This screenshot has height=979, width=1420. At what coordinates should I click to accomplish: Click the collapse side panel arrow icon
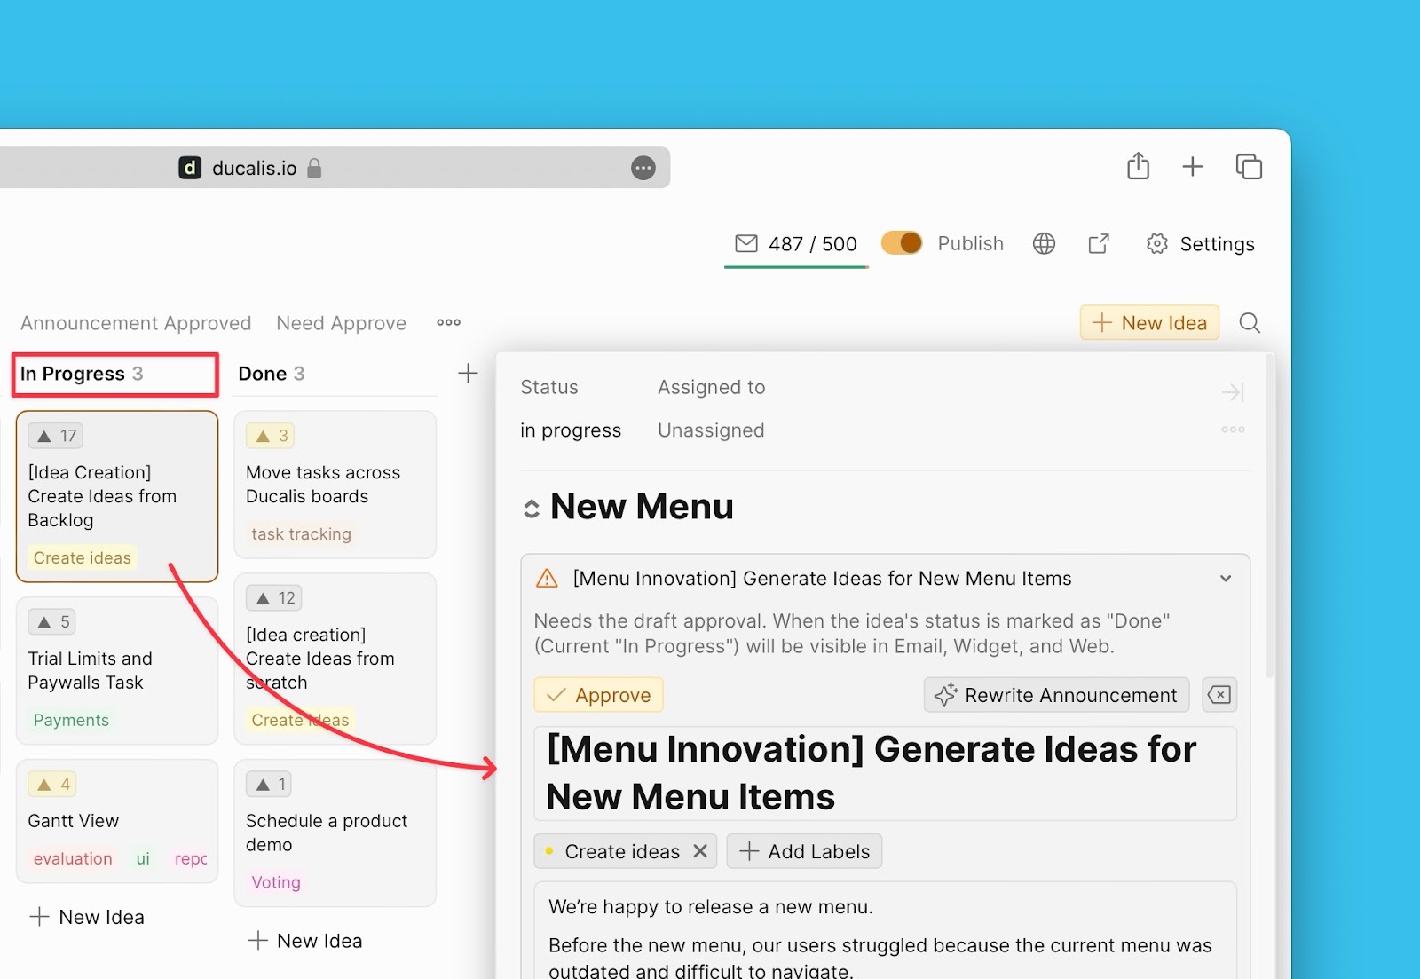pos(1233,392)
